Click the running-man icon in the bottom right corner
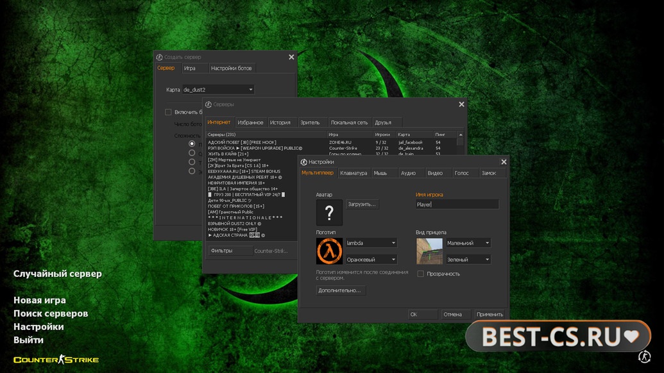The height and width of the screenshot is (373, 664). [x=644, y=356]
